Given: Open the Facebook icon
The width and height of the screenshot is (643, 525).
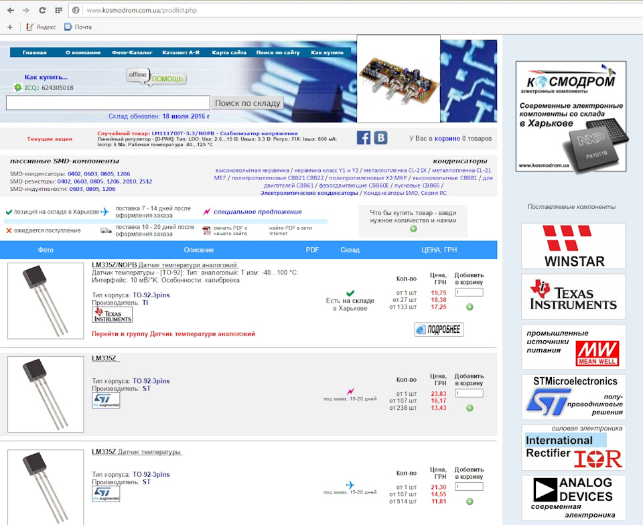Looking at the screenshot, I should click(x=364, y=138).
